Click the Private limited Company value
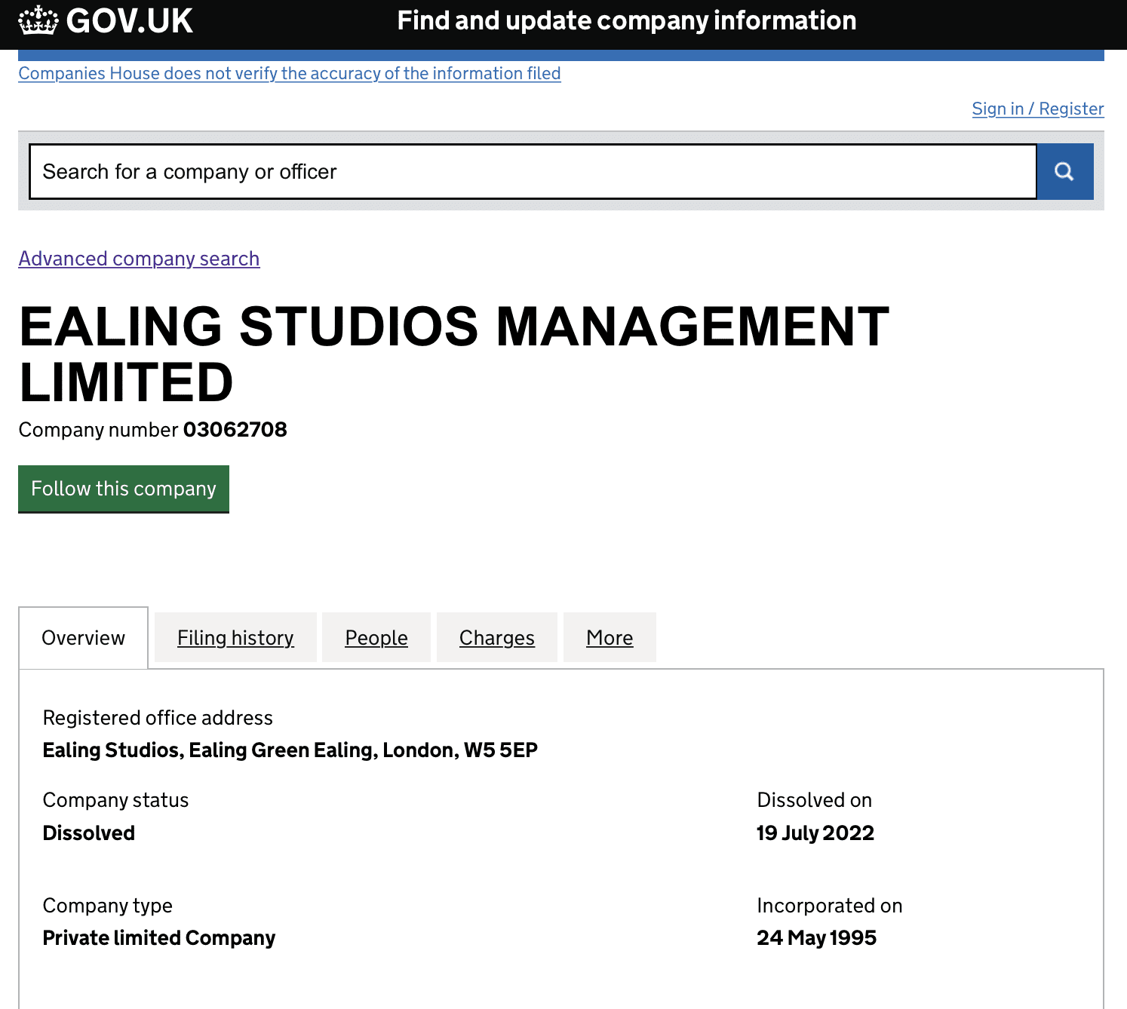This screenshot has height=1009, width=1127. pos(159,938)
